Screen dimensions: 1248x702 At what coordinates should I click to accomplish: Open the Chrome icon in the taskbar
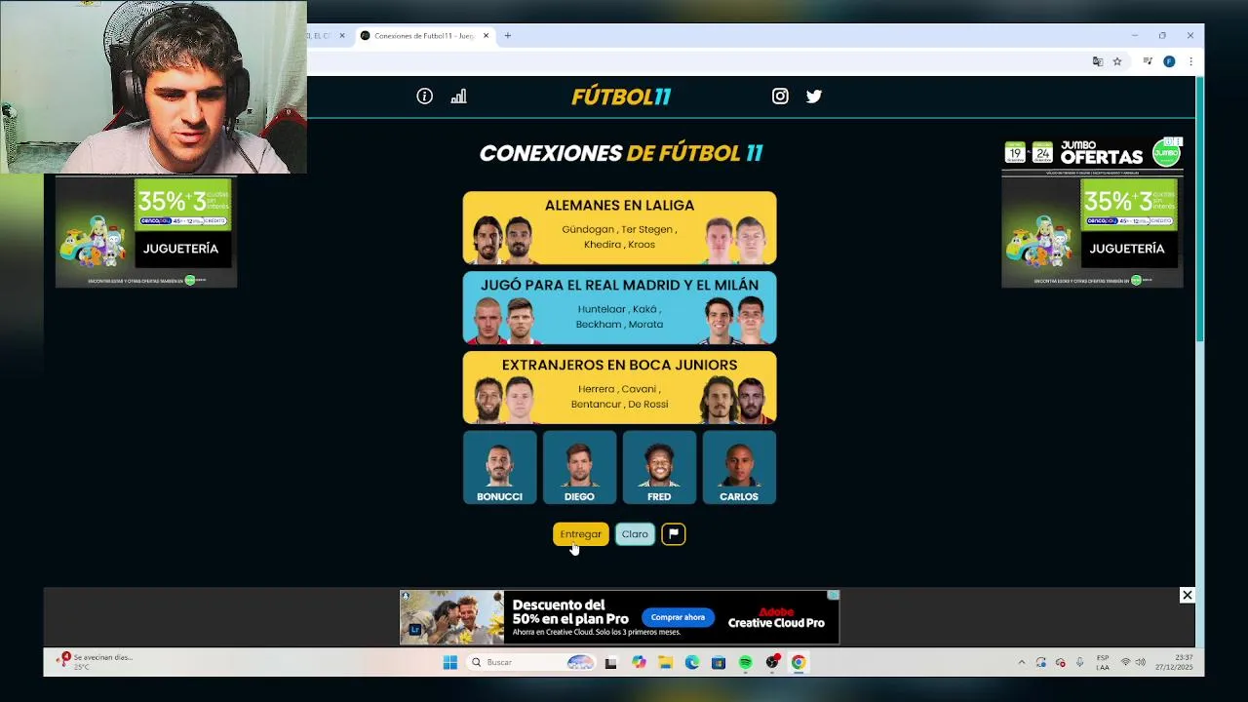[799, 662]
